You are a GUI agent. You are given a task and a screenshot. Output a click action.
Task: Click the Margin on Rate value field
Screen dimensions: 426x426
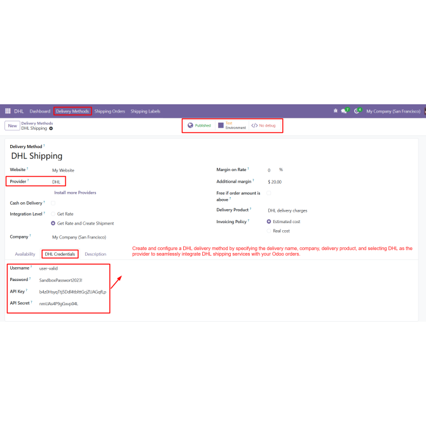pyautogui.click(x=269, y=170)
